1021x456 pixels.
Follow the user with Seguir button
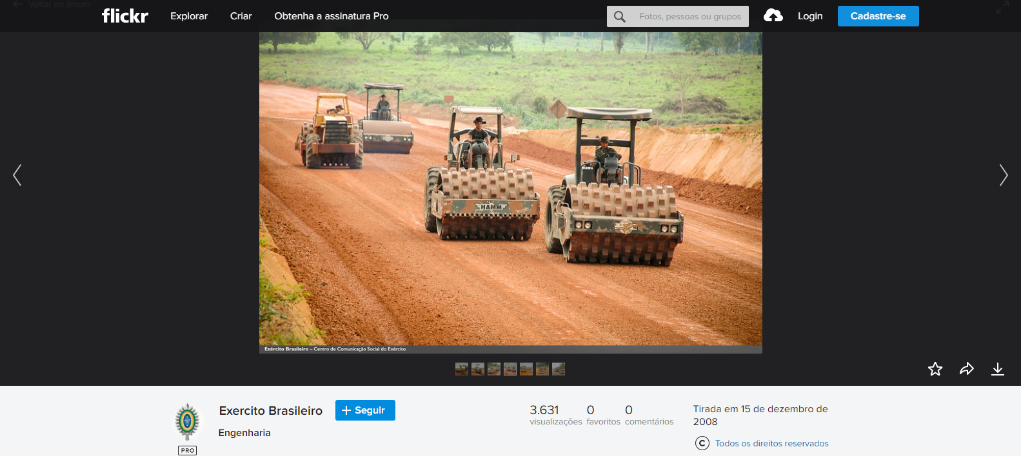(365, 410)
